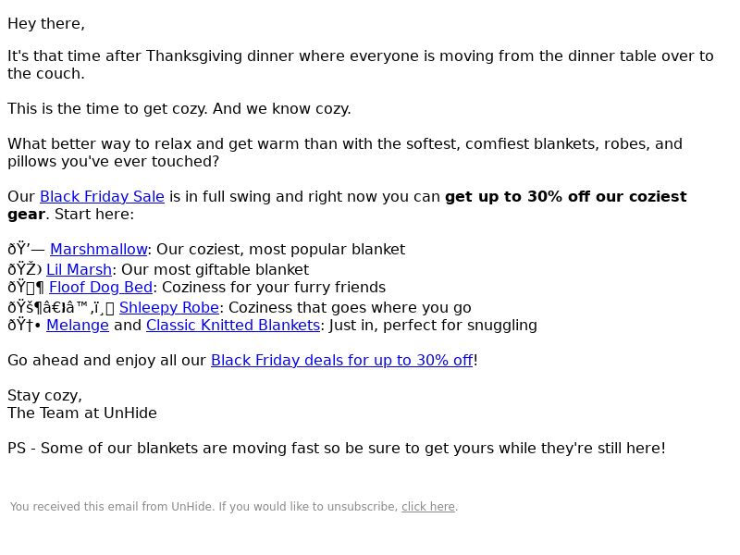Click the 'Hey there,' greeting text
Screen dimensions: 740x555
tap(46, 24)
